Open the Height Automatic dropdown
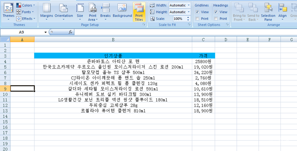 (189, 12)
